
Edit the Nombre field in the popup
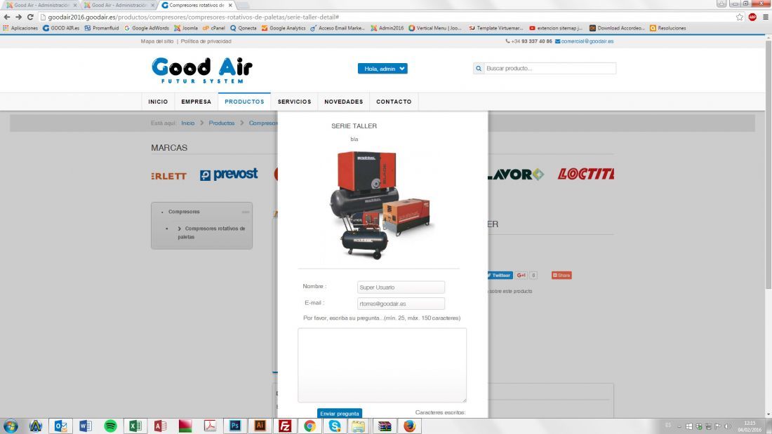click(x=401, y=287)
